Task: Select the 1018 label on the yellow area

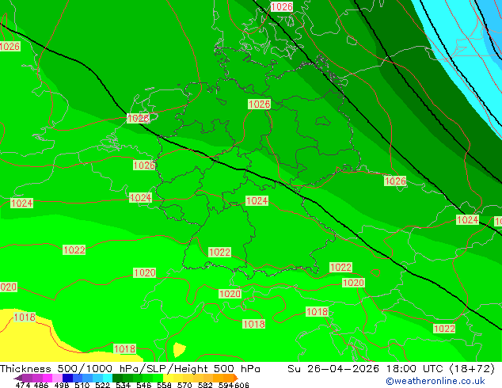Action: tap(25, 318)
